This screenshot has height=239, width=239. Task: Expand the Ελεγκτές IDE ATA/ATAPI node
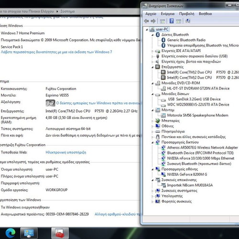coord(152,51)
